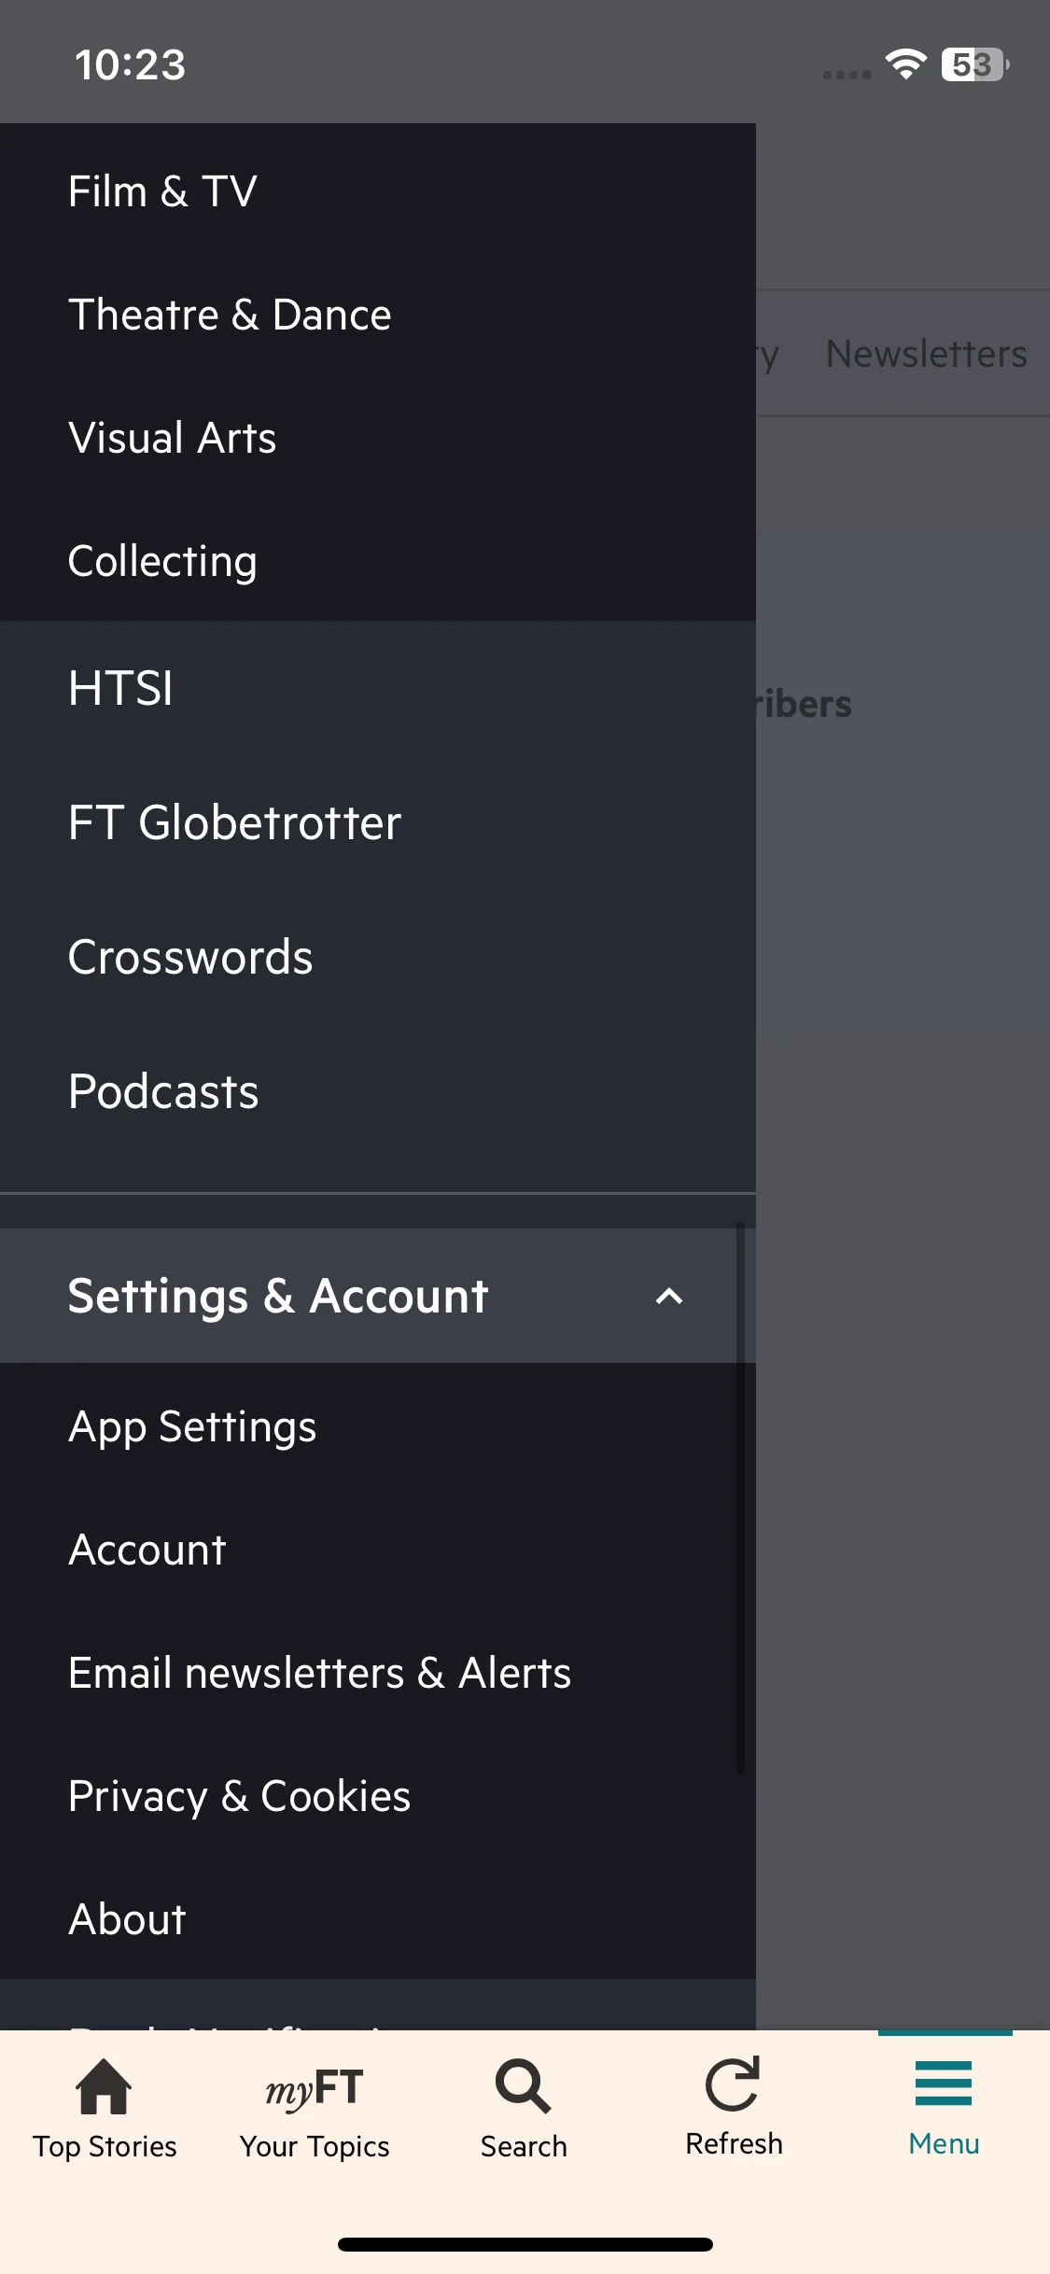
Task: Open the Account page
Action: tap(377, 1550)
